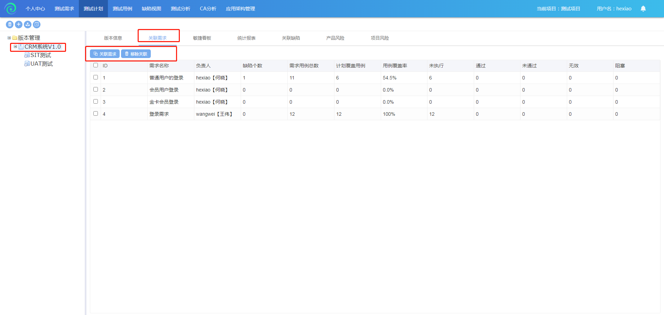Click the trash delete icon in toolbar
The image size is (664, 315).
tap(10, 25)
